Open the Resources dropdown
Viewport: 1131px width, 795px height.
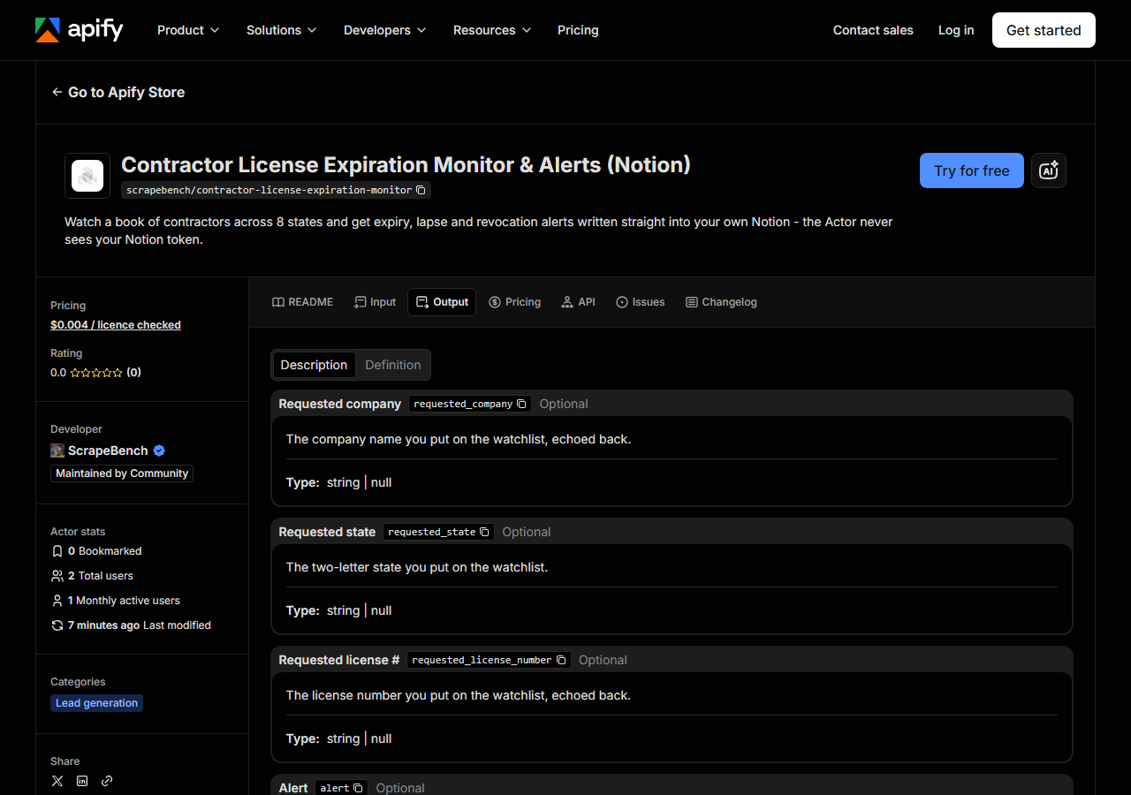pos(492,30)
